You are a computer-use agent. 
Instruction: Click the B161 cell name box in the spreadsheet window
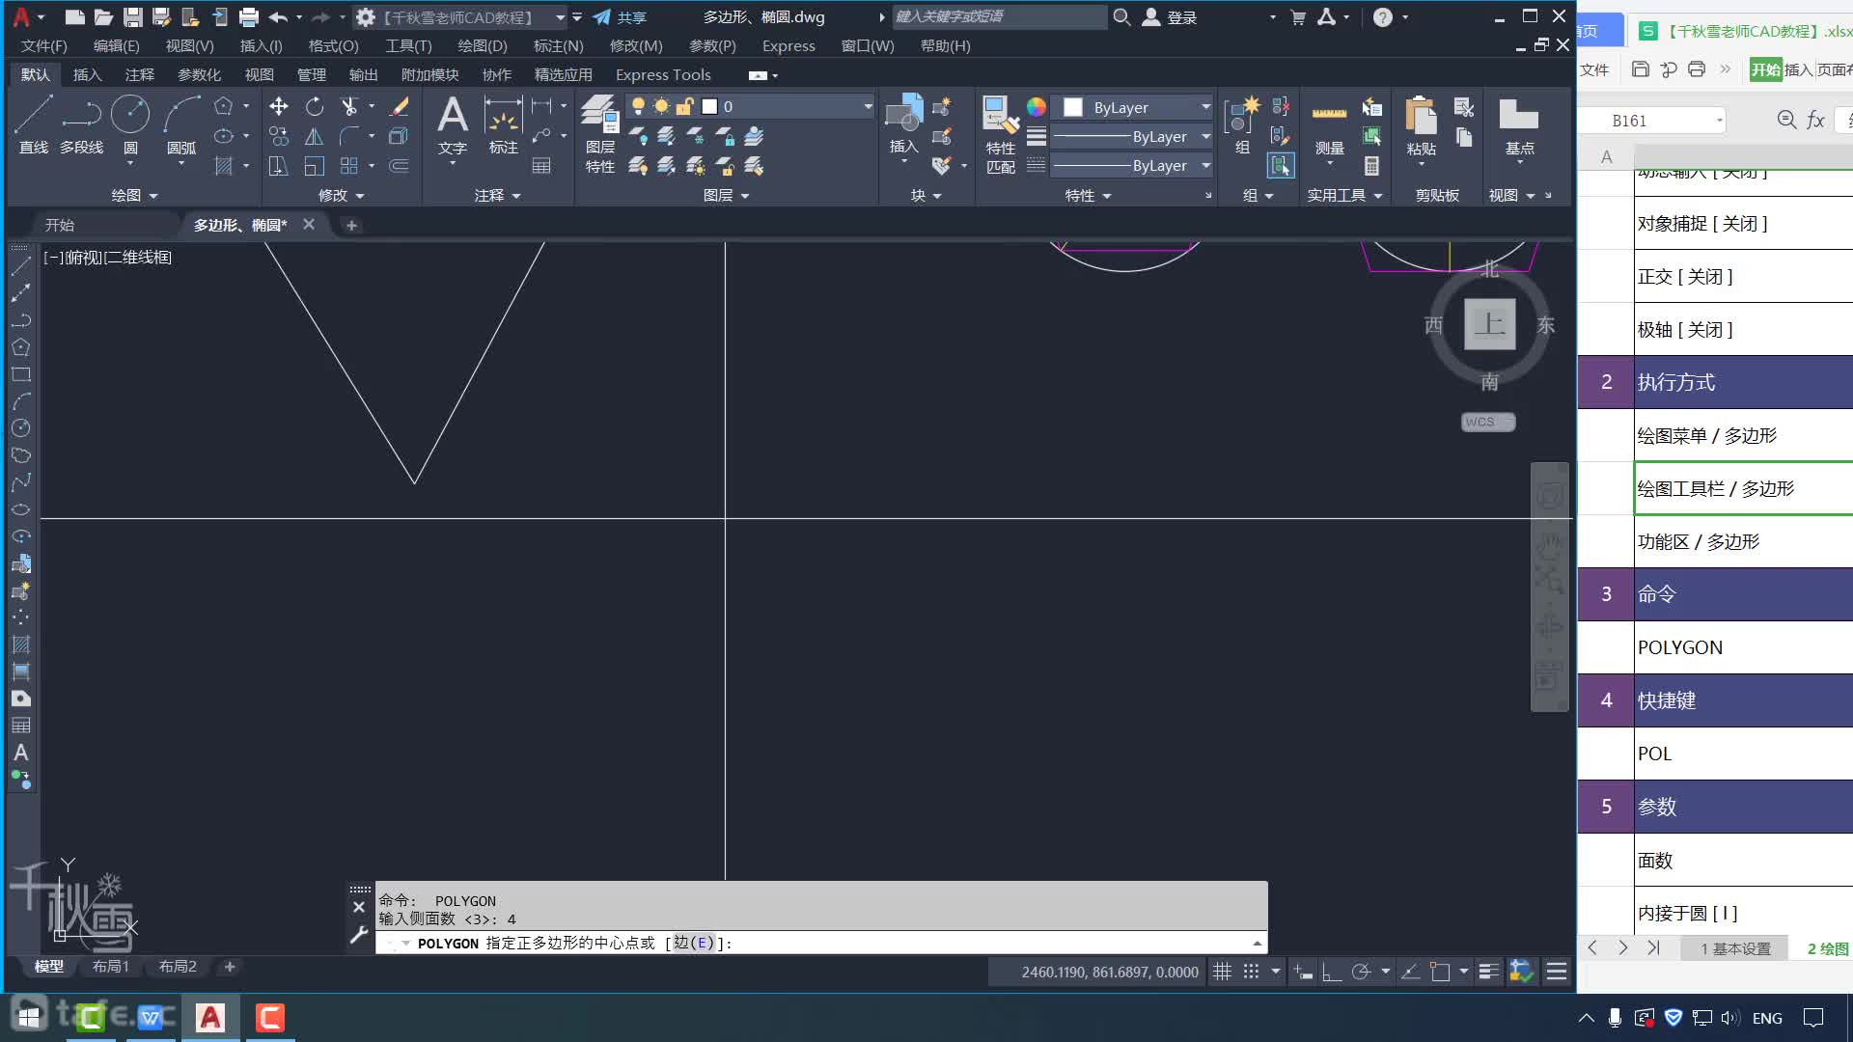coord(1650,121)
